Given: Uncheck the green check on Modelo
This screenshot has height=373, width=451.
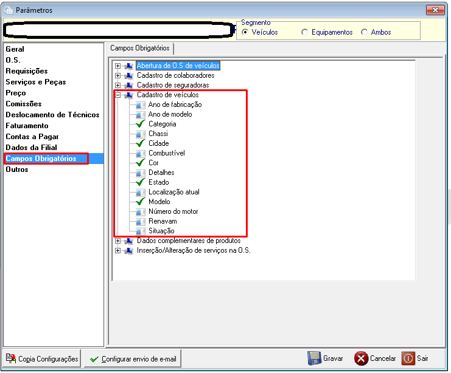Looking at the screenshot, I should [x=141, y=201].
